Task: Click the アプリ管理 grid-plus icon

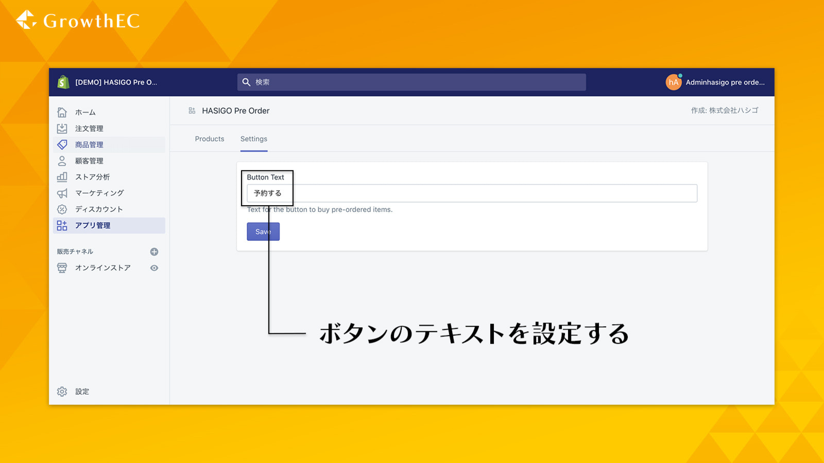Action: [x=62, y=225]
